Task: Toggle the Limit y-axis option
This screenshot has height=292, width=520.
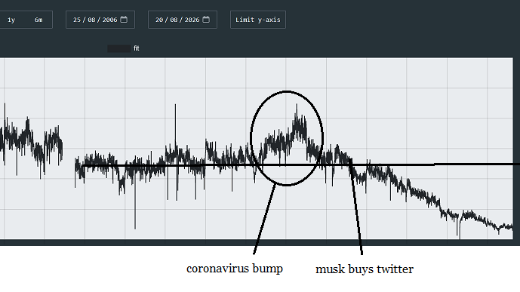Action: tap(258, 20)
